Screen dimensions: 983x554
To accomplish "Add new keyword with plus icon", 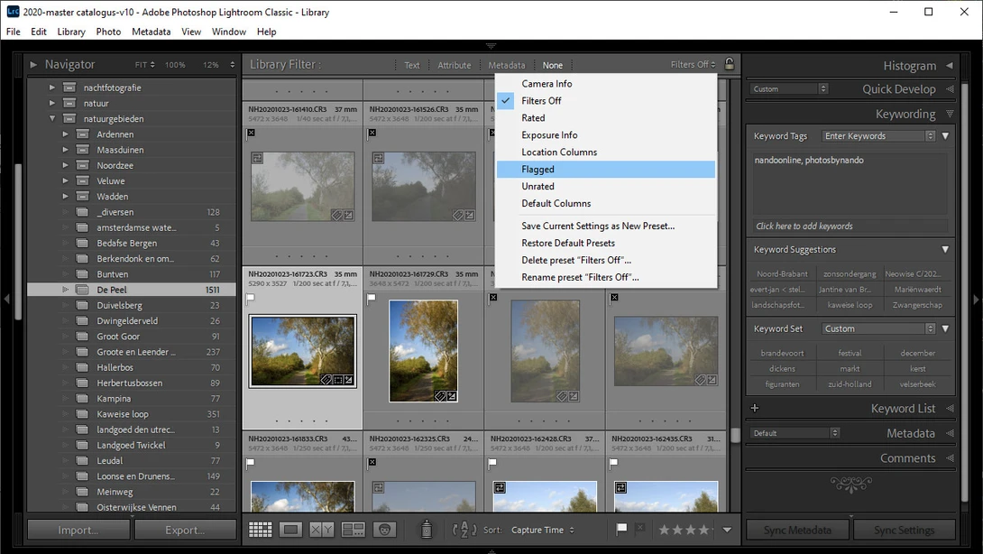I will coord(755,408).
